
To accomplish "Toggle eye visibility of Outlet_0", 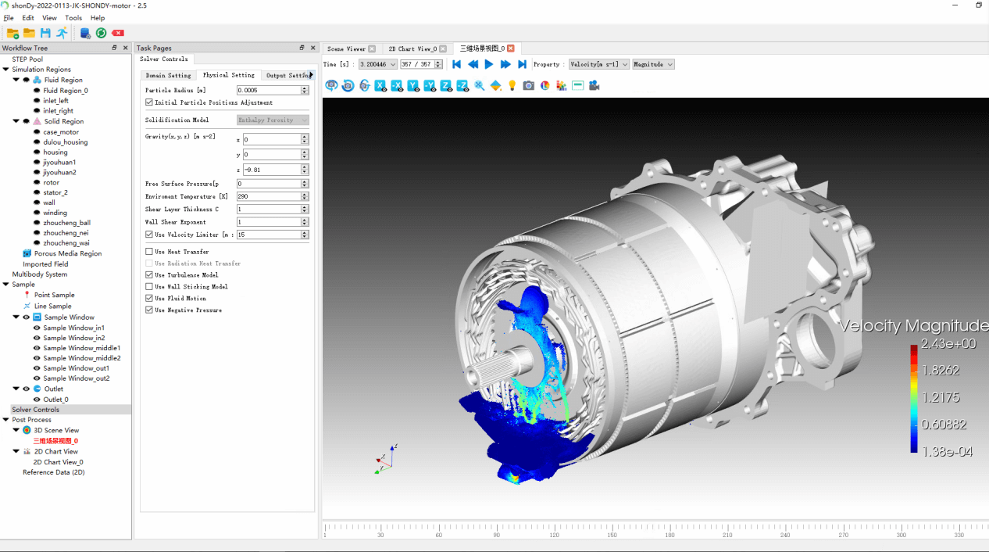I will (37, 400).
